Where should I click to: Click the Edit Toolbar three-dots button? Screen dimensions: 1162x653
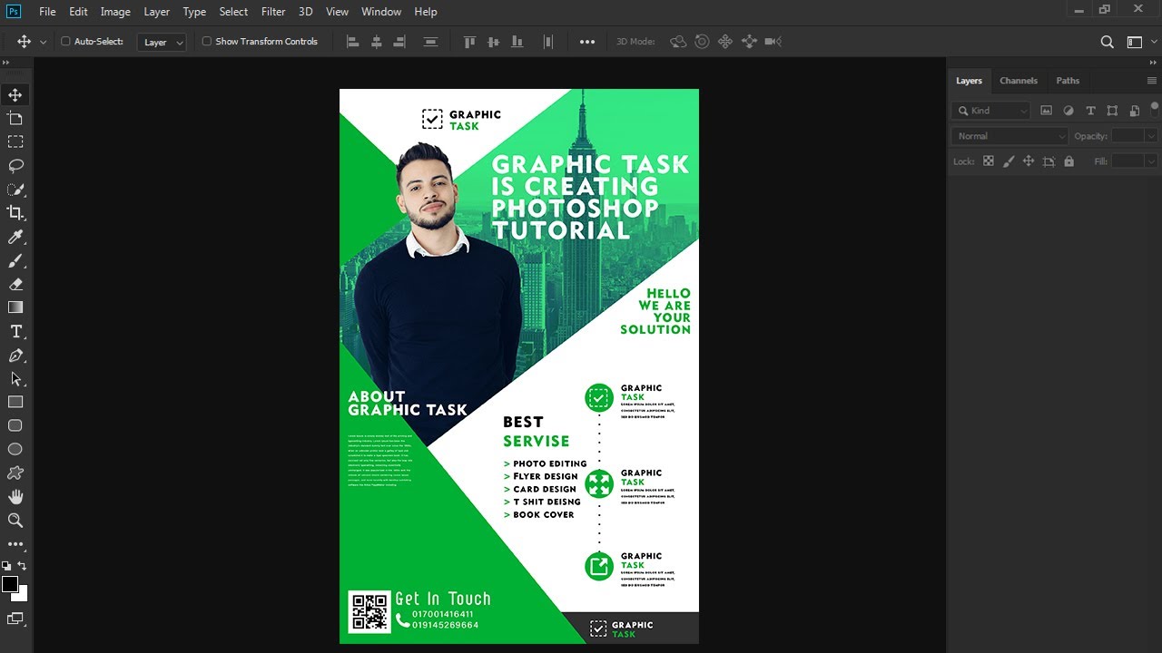[15, 544]
